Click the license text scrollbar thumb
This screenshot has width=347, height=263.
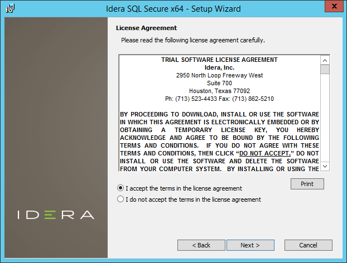325,70
